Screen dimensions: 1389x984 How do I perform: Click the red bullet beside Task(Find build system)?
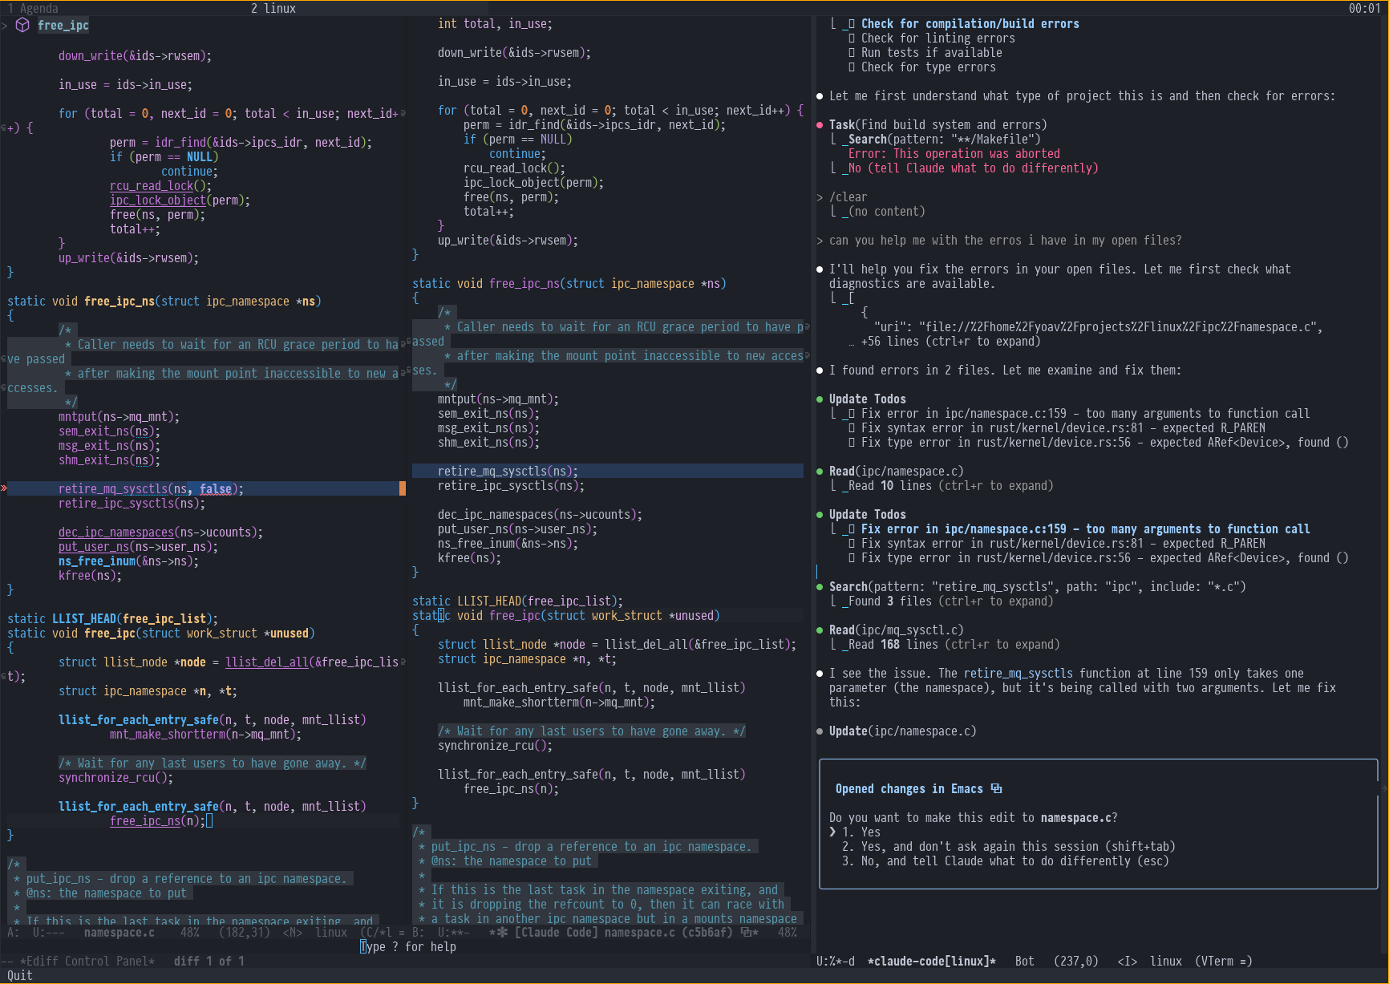tap(820, 125)
